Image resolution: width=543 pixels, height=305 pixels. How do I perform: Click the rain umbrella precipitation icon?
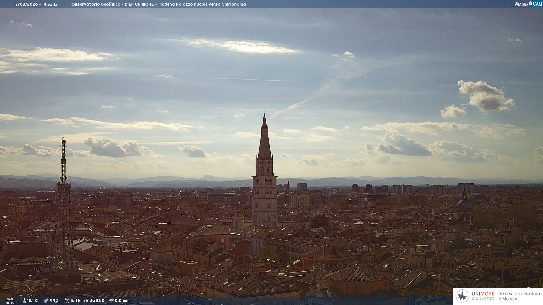(111, 300)
